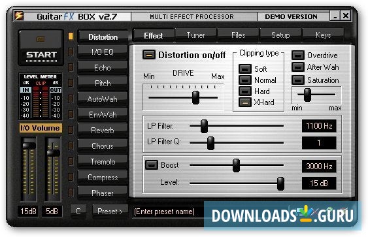Choose Soft clipping type
The image size is (368, 237).
[244, 69]
